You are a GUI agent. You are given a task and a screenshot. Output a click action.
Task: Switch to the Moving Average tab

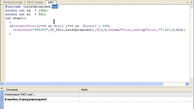(x=13, y=2)
